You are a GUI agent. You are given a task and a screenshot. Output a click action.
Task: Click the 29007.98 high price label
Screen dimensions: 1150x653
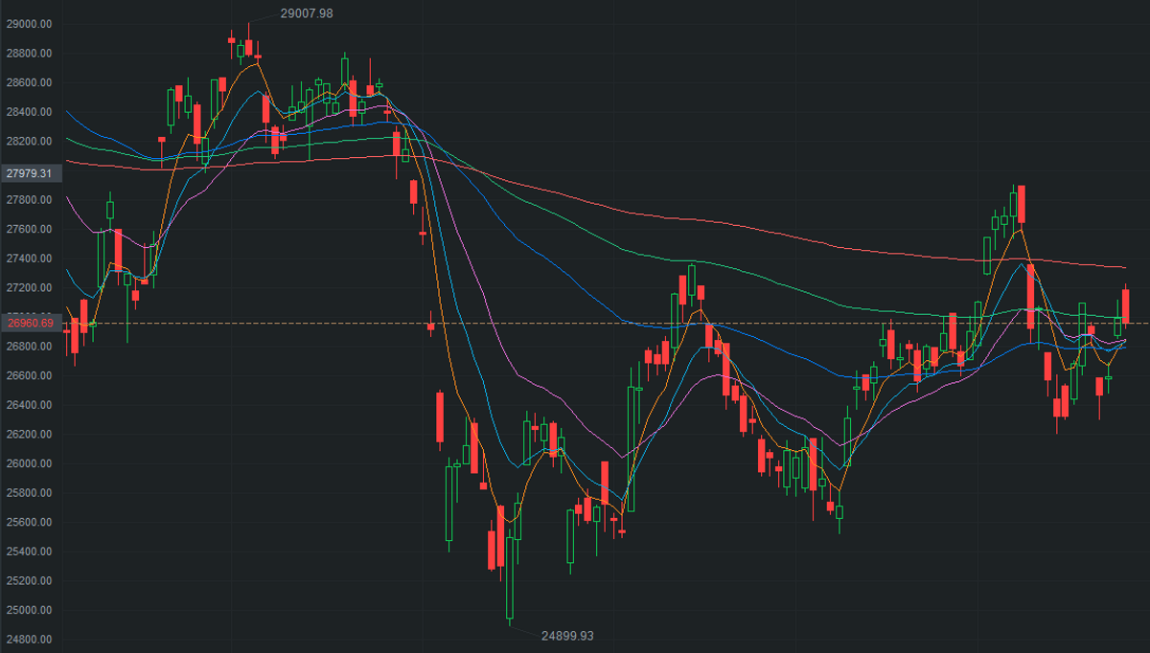pyautogui.click(x=306, y=12)
